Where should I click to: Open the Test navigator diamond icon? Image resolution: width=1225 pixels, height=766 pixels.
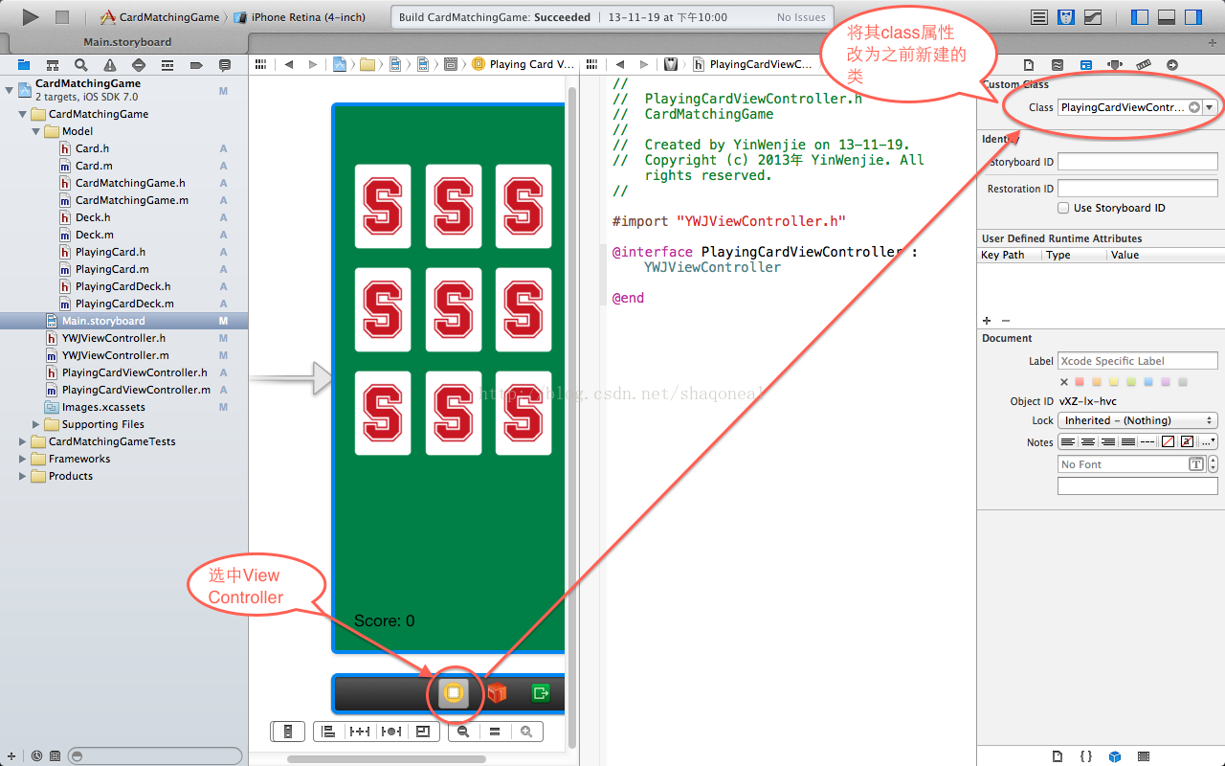(x=139, y=65)
